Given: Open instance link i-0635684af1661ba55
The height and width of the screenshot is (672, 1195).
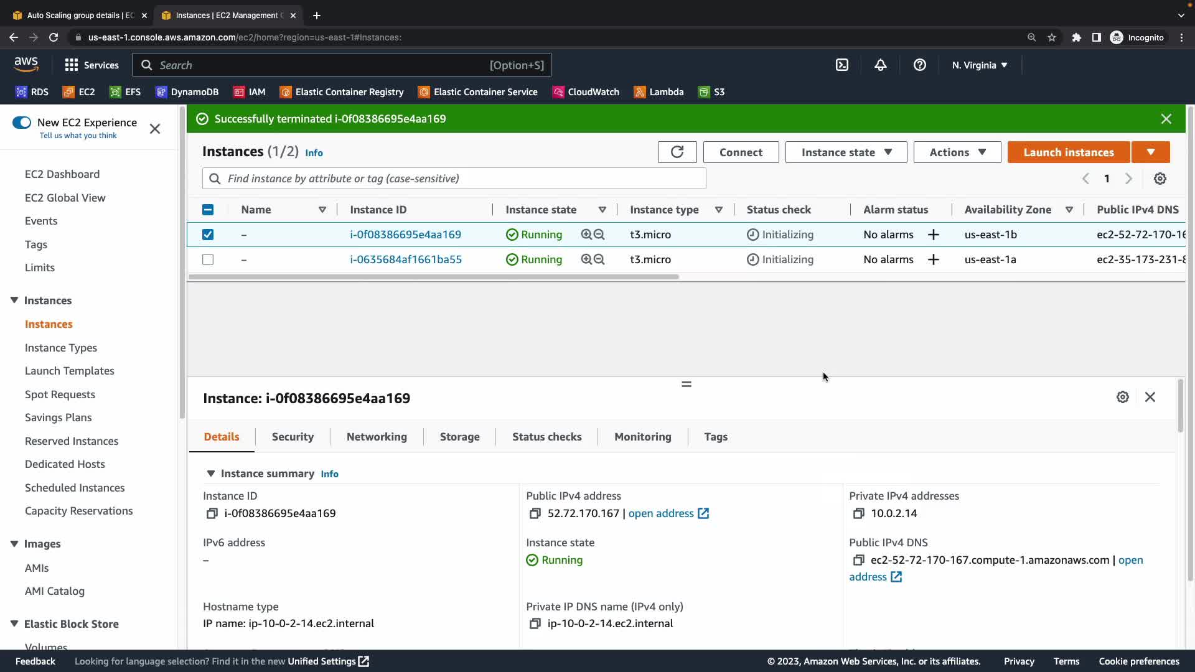Looking at the screenshot, I should tap(405, 259).
